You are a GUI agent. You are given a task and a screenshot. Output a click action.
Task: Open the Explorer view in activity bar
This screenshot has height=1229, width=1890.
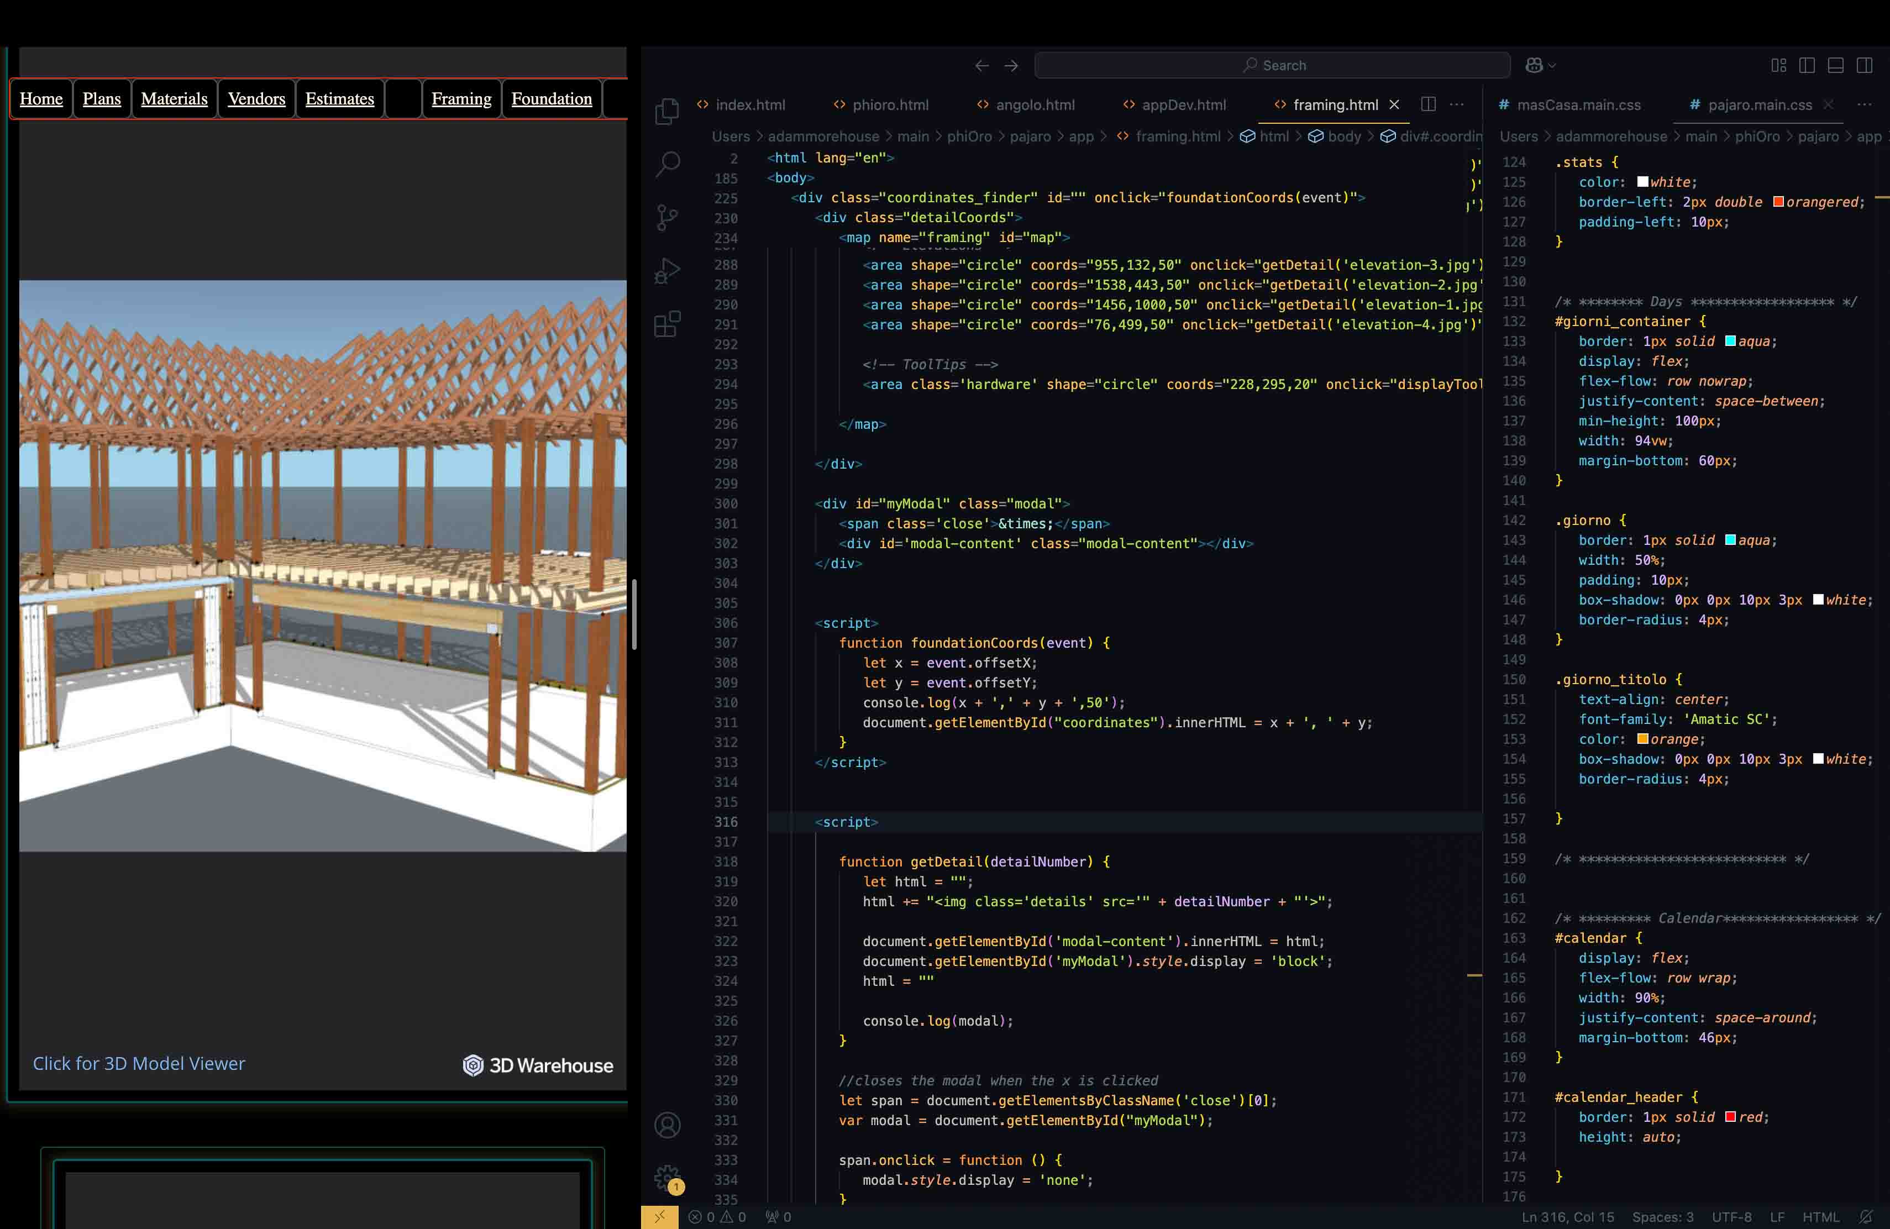pos(667,111)
